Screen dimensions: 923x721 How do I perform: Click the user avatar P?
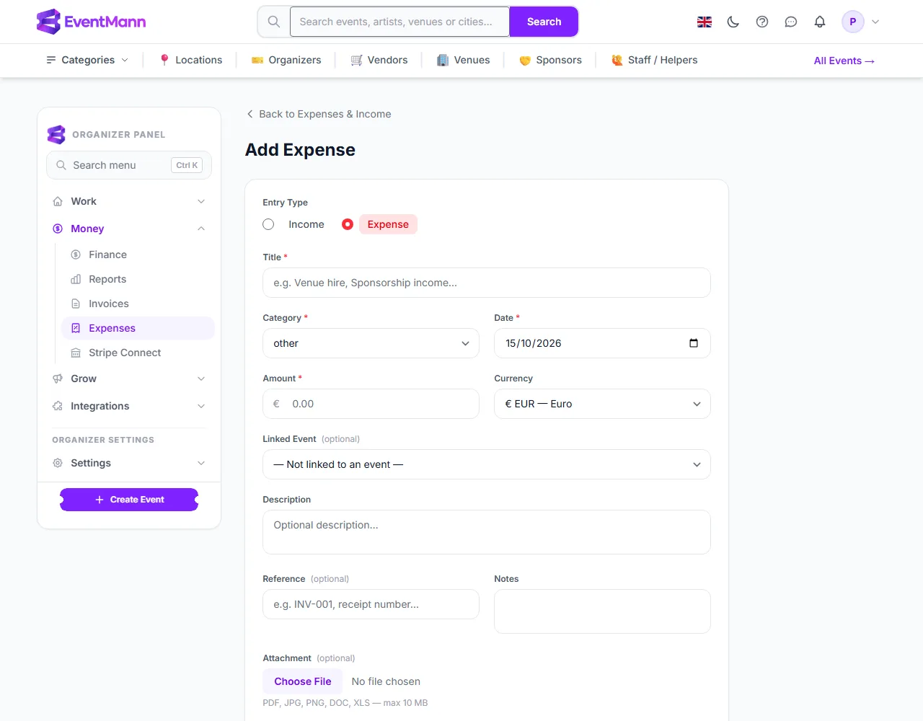[853, 22]
